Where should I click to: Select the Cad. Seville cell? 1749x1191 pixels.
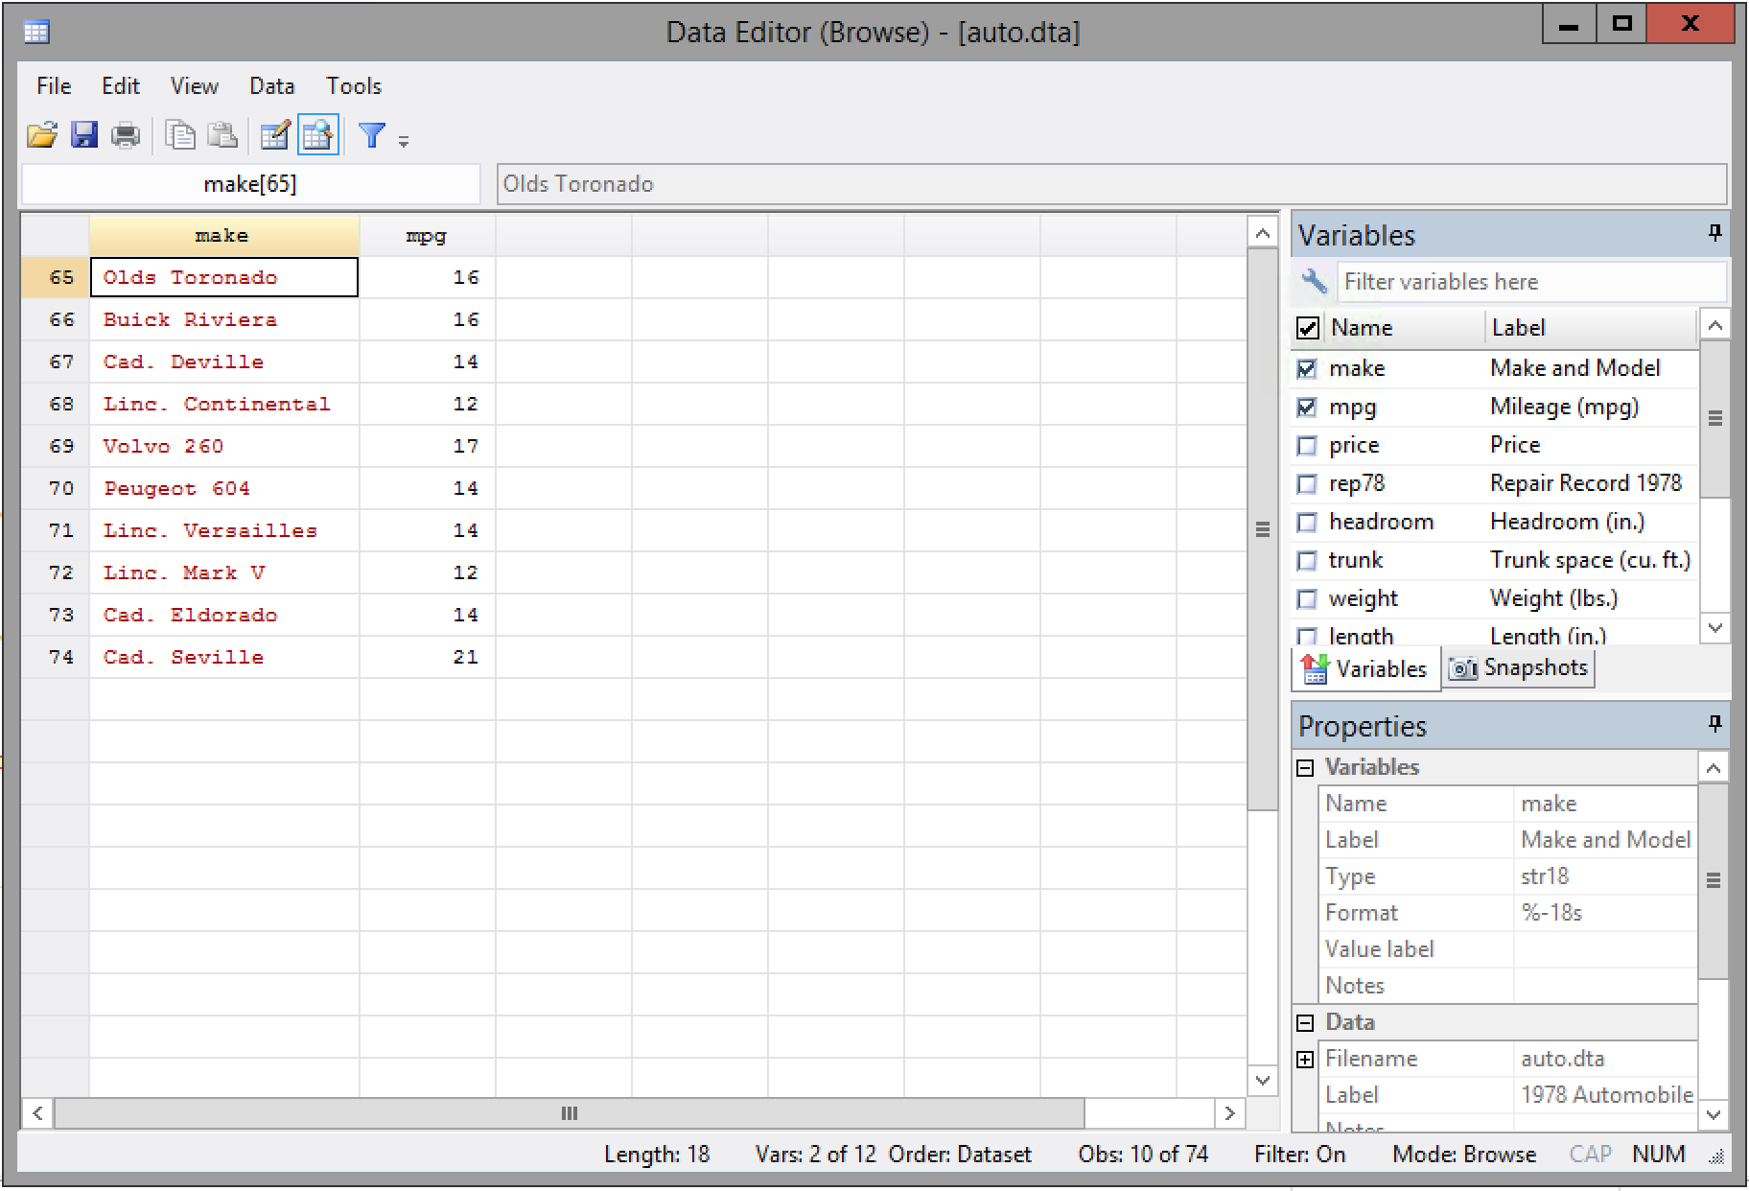click(x=224, y=657)
